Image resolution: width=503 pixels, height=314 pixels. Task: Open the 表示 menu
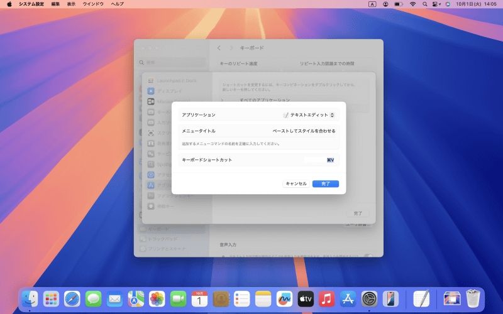click(71, 4)
